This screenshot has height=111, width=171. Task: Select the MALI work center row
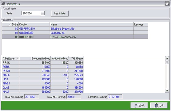[x=43, y=91]
